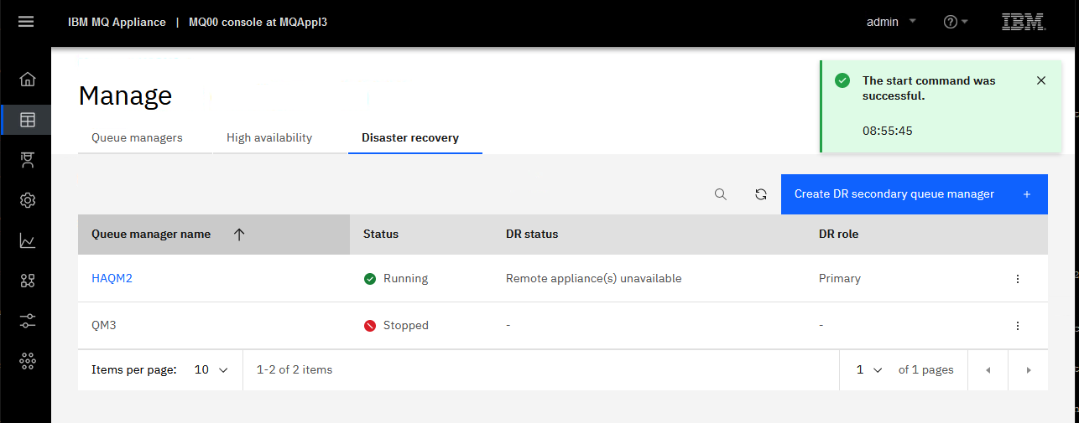Image resolution: width=1079 pixels, height=423 pixels.
Task: Open the hamburger navigation menu
Action: (x=26, y=22)
